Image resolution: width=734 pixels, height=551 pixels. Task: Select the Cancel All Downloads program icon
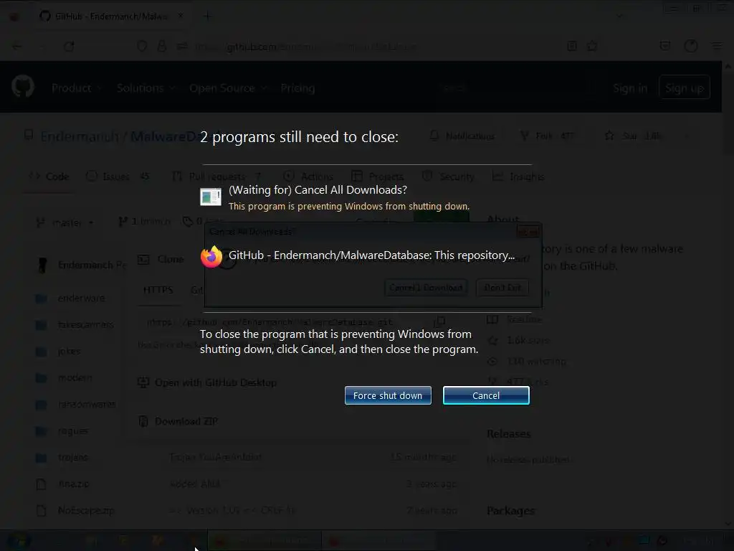(x=211, y=197)
